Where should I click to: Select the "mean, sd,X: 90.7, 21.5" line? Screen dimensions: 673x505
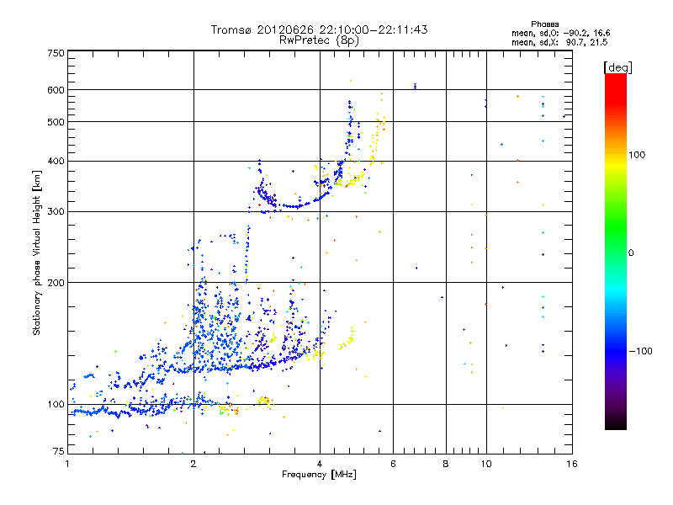click(559, 42)
